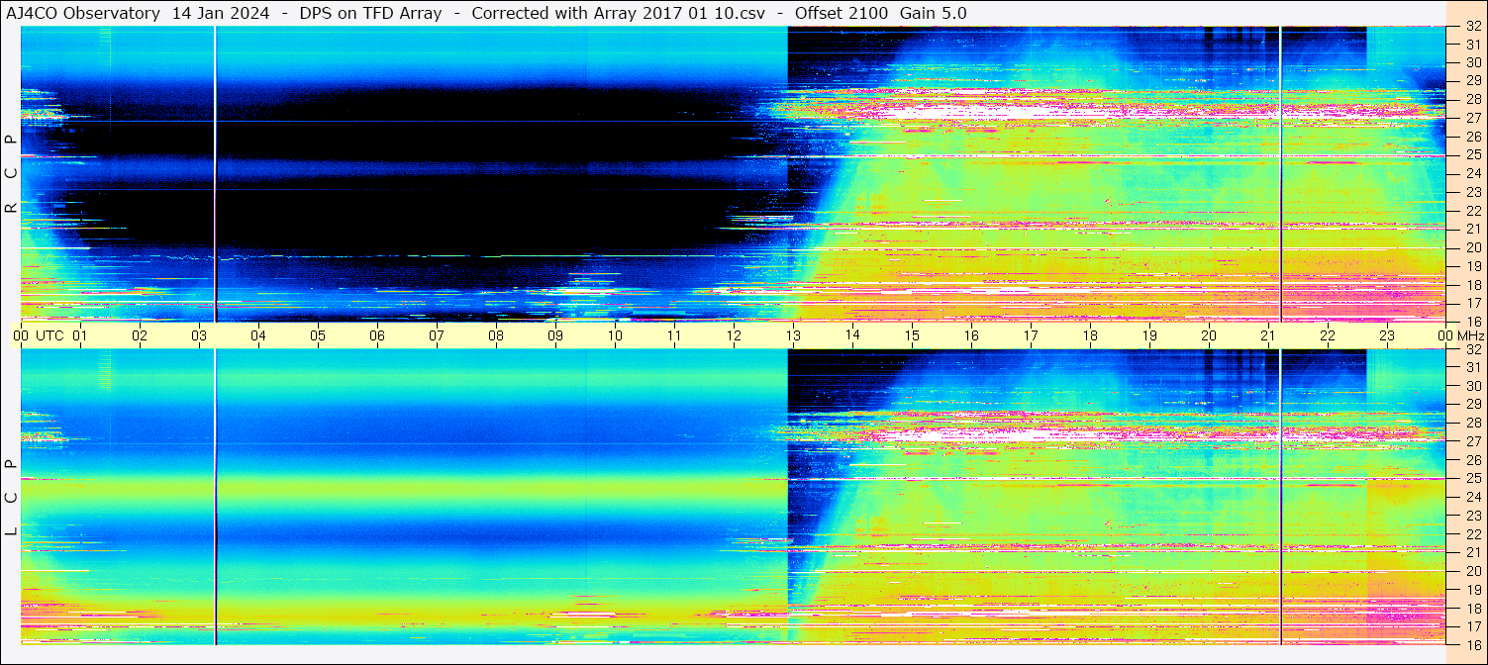Select the 14 hour tick label
The height and width of the screenshot is (665, 1488).
(x=852, y=335)
